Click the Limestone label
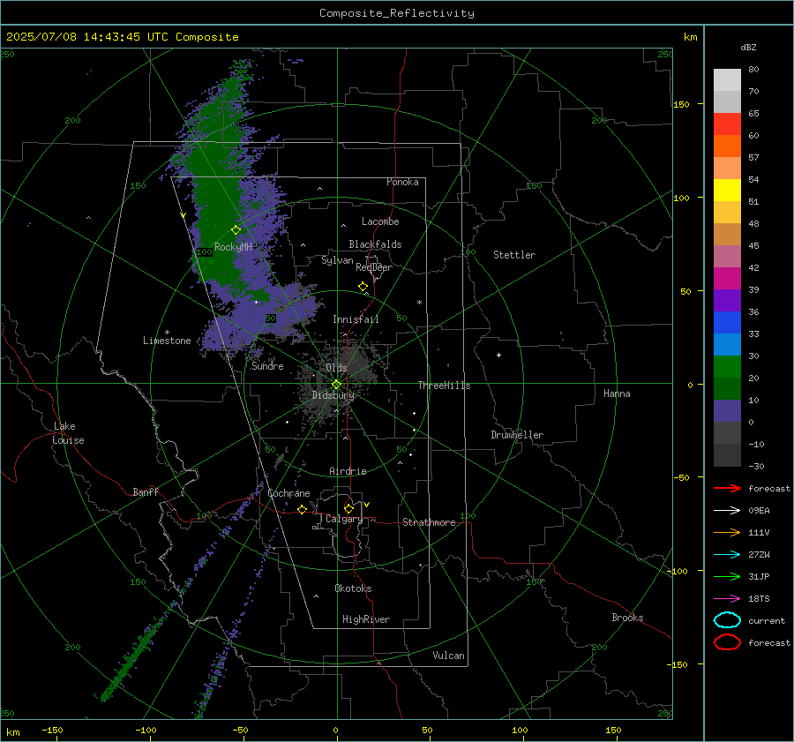This screenshot has height=742, width=794. [167, 341]
